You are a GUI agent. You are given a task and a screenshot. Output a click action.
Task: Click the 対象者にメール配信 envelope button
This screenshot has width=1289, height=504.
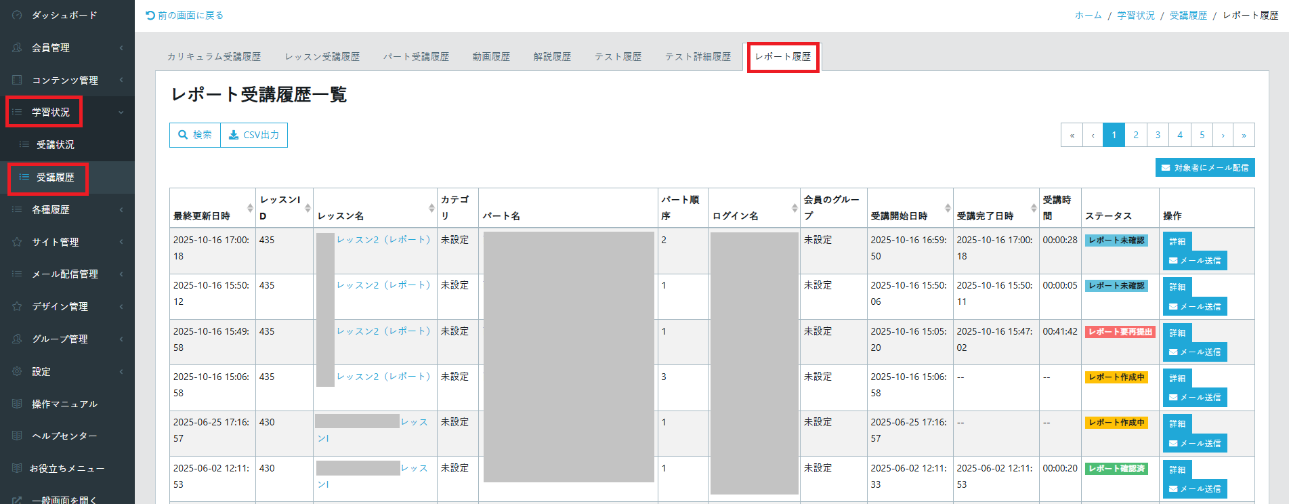1205,167
